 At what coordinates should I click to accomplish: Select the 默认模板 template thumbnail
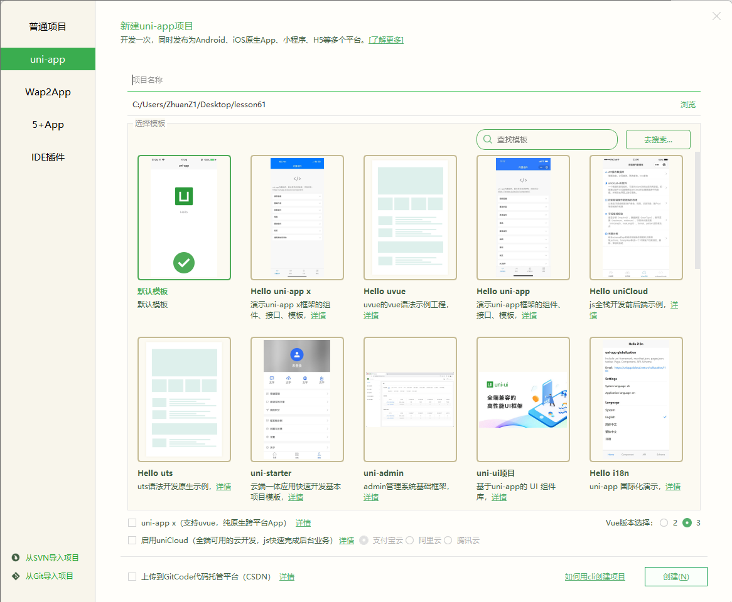[184, 218]
